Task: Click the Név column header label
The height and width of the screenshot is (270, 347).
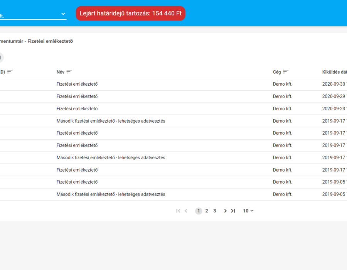Action: (61, 72)
